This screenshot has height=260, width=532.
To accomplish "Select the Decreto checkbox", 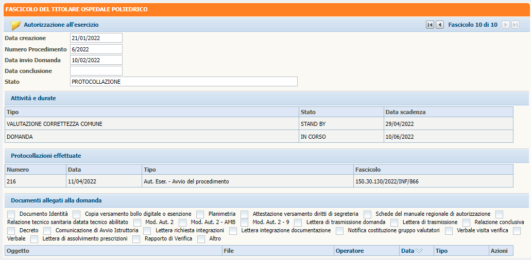I will pos(11,231).
